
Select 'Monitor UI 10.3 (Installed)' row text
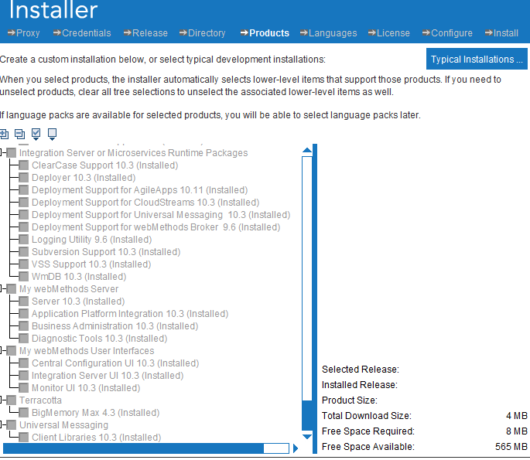point(86,388)
